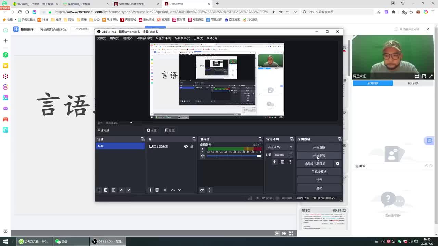Open the 编辑(E) menu in OBS
The width and height of the screenshot is (438, 246).
115,38
